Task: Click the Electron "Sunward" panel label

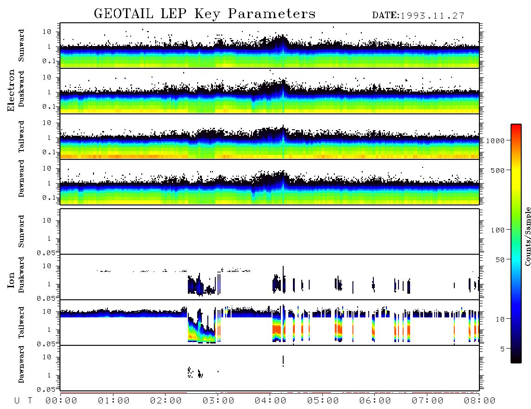Action: pyautogui.click(x=21, y=46)
